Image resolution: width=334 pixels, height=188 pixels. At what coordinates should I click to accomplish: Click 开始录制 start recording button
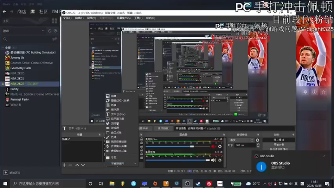[x=278, y=145]
